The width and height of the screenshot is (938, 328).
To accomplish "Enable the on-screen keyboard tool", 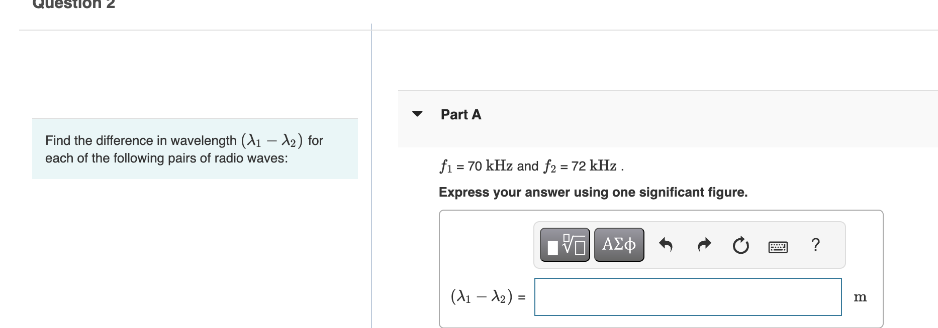I will pos(778,246).
